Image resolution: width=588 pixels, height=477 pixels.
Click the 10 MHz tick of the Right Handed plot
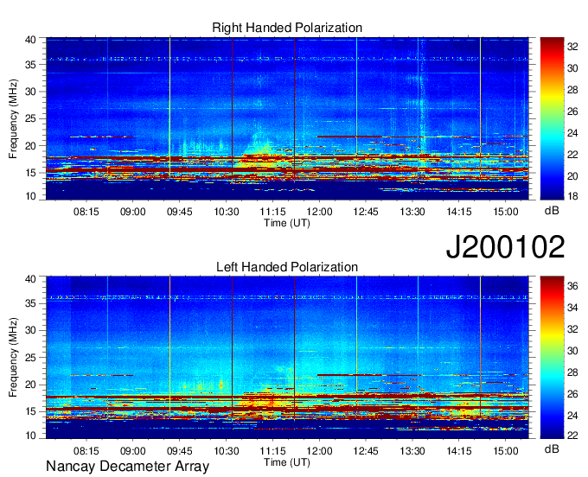click(30, 196)
